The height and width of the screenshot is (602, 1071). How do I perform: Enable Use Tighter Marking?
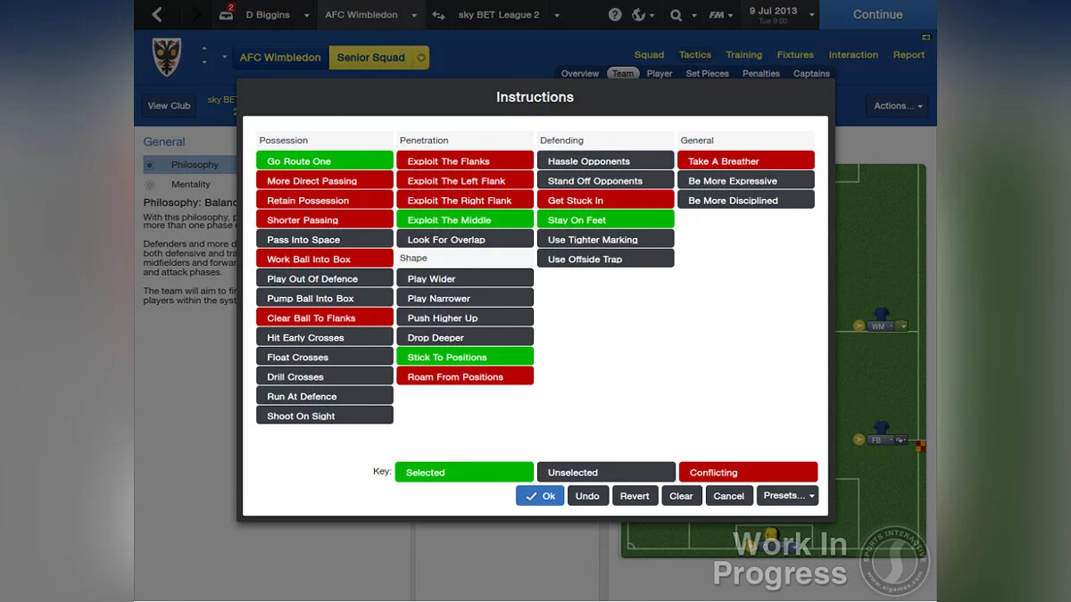605,239
